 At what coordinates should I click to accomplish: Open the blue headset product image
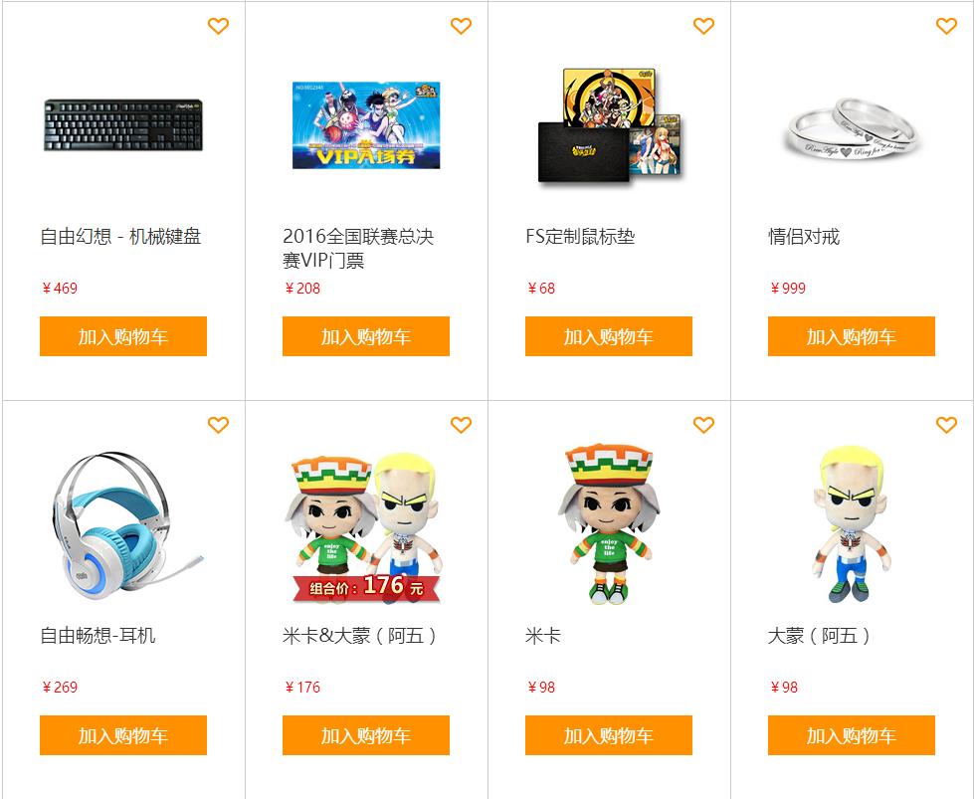[x=124, y=527]
